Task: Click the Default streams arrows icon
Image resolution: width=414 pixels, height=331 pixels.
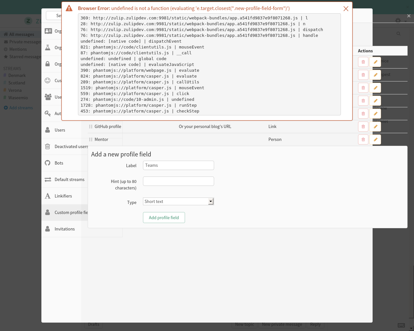Action: [49, 179]
